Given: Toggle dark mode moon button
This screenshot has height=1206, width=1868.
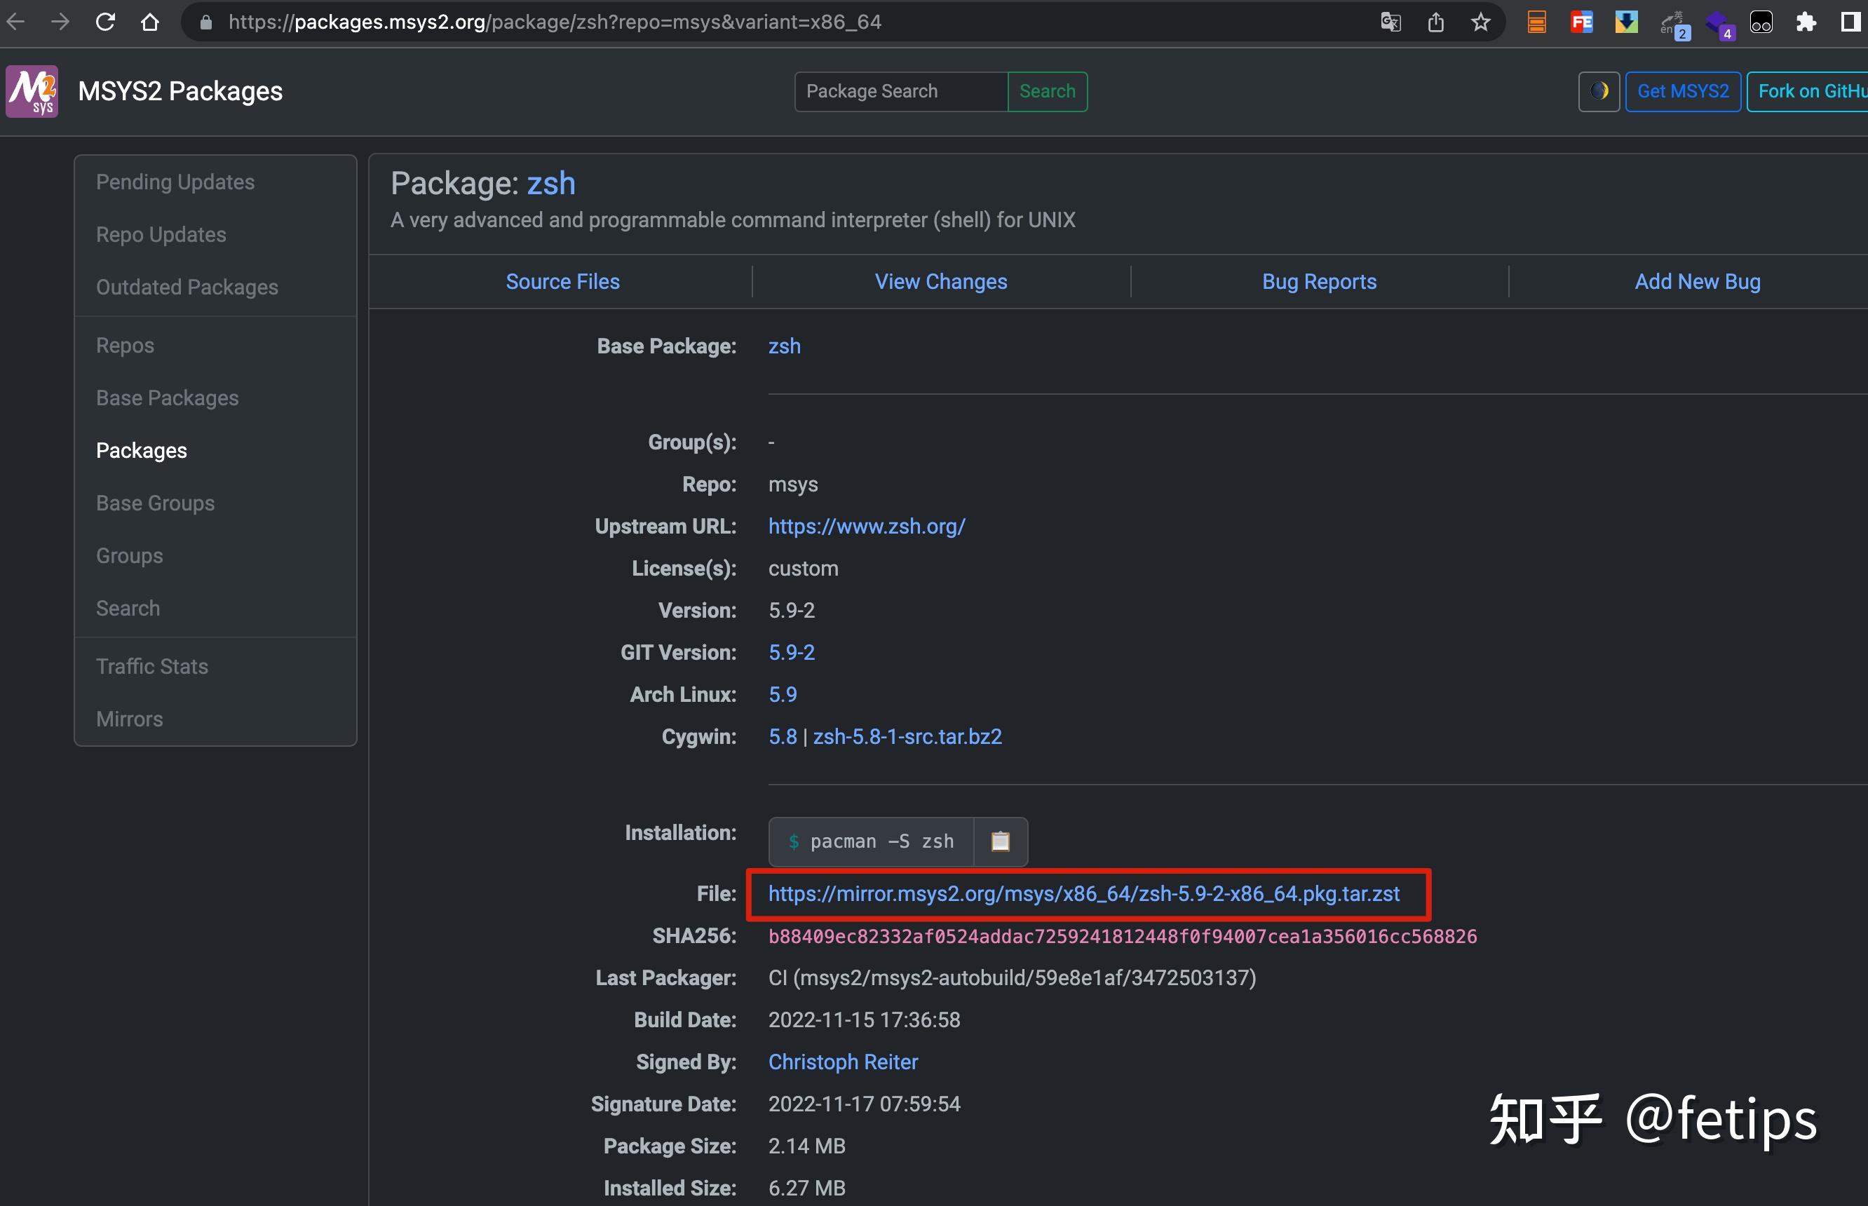Looking at the screenshot, I should click(1599, 92).
